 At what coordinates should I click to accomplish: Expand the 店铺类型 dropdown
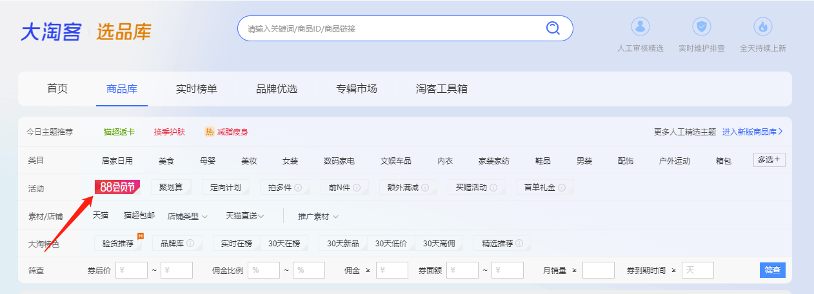point(187,216)
